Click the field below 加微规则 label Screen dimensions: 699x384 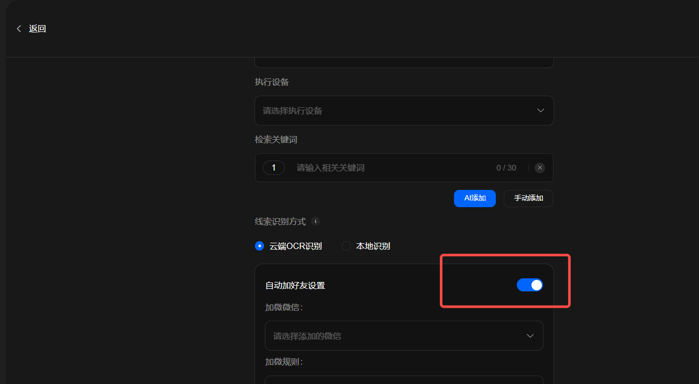pos(403,380)
